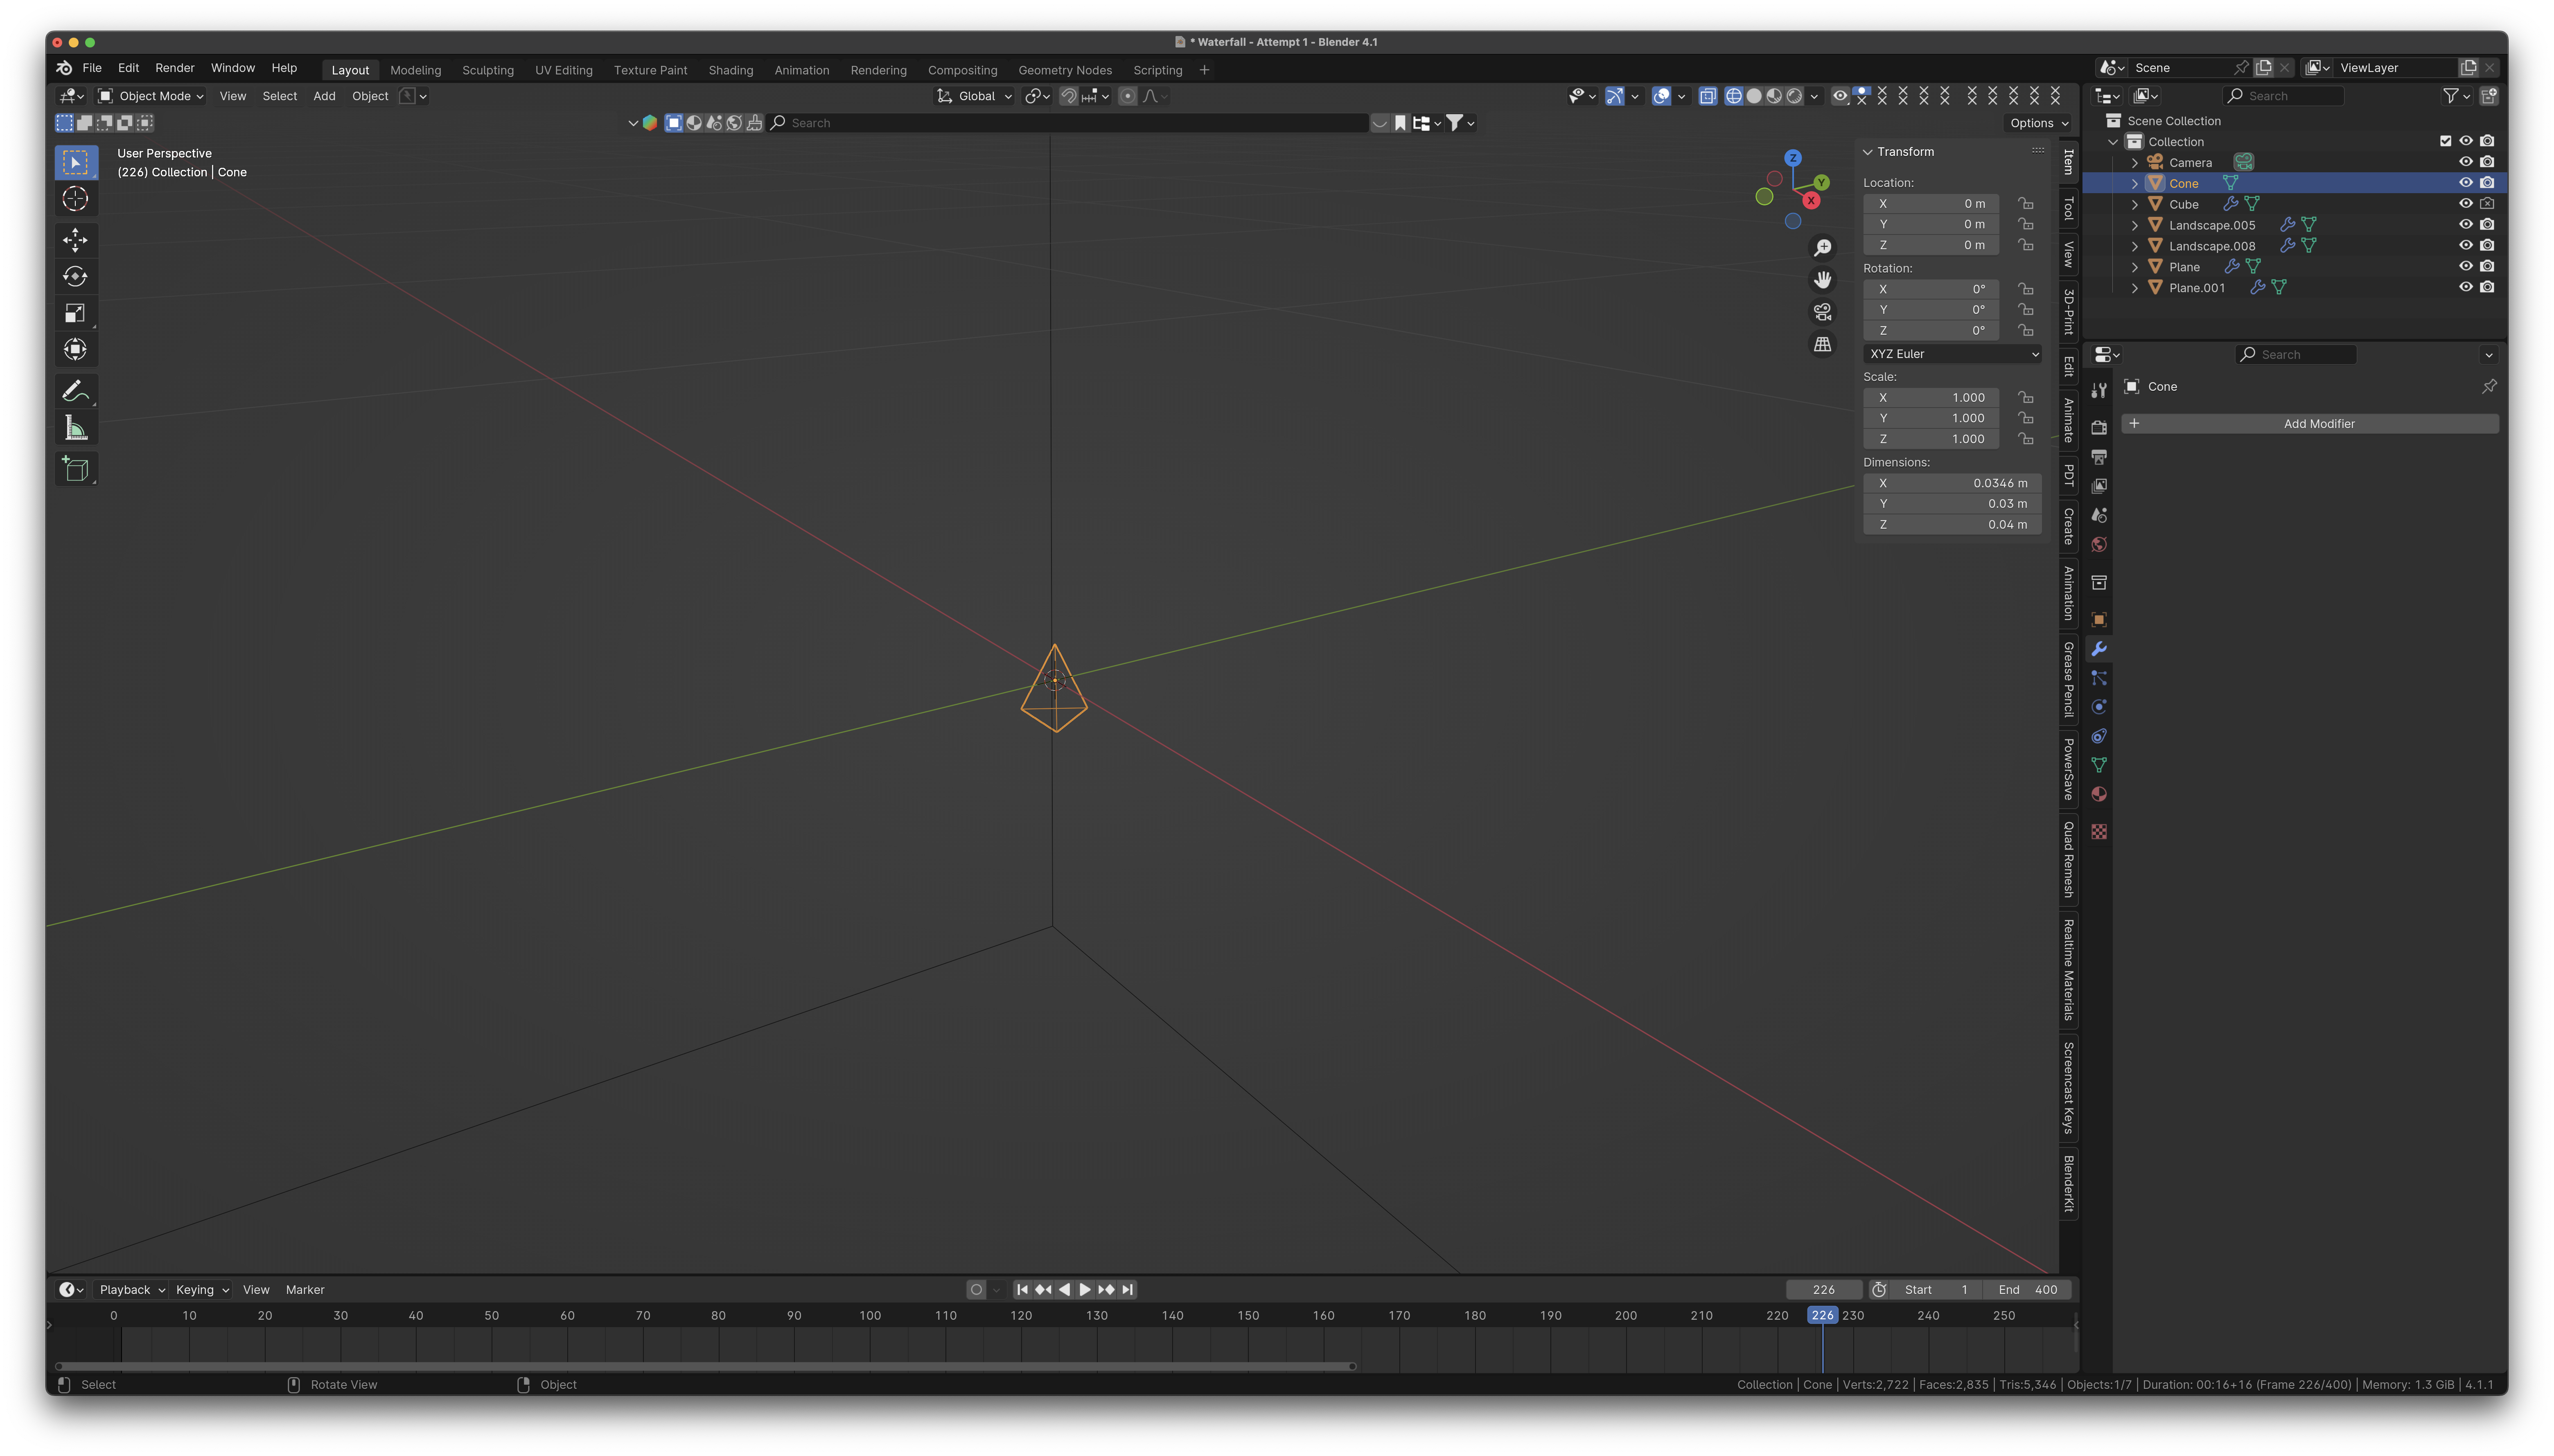
Task: Activate the Rotate tool
Action: point(75,277)
